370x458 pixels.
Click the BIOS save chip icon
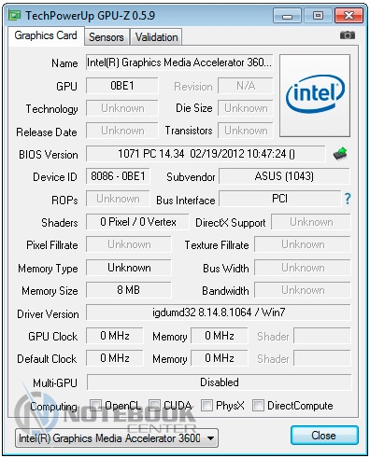coord(340,154)
